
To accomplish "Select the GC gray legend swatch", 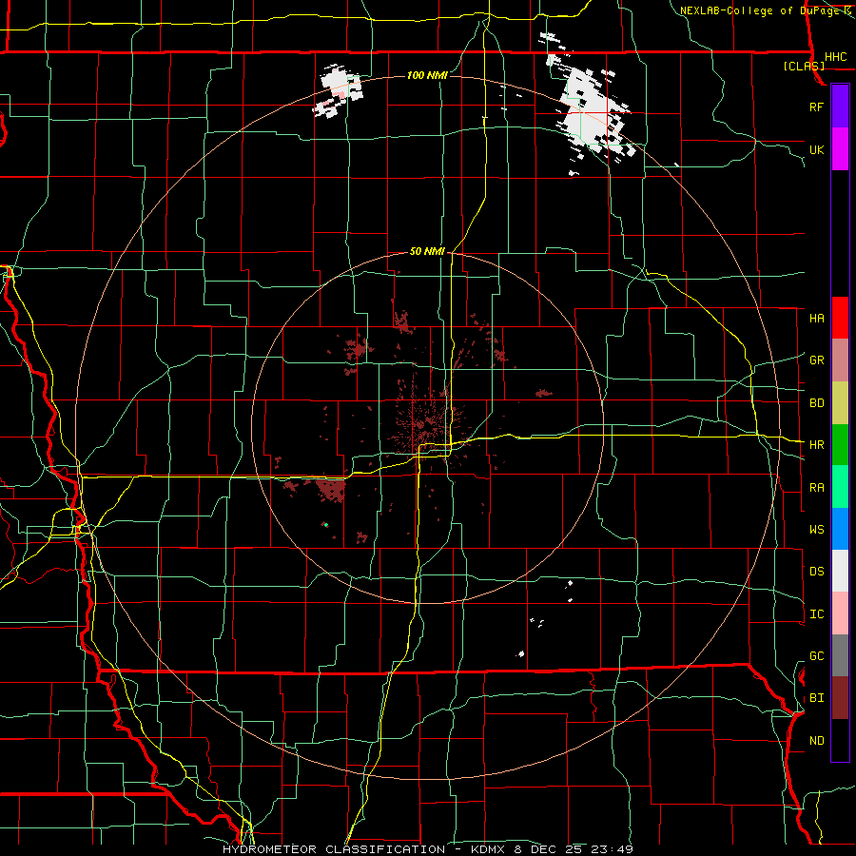I will pyautogui.click(x=840, y=655).
